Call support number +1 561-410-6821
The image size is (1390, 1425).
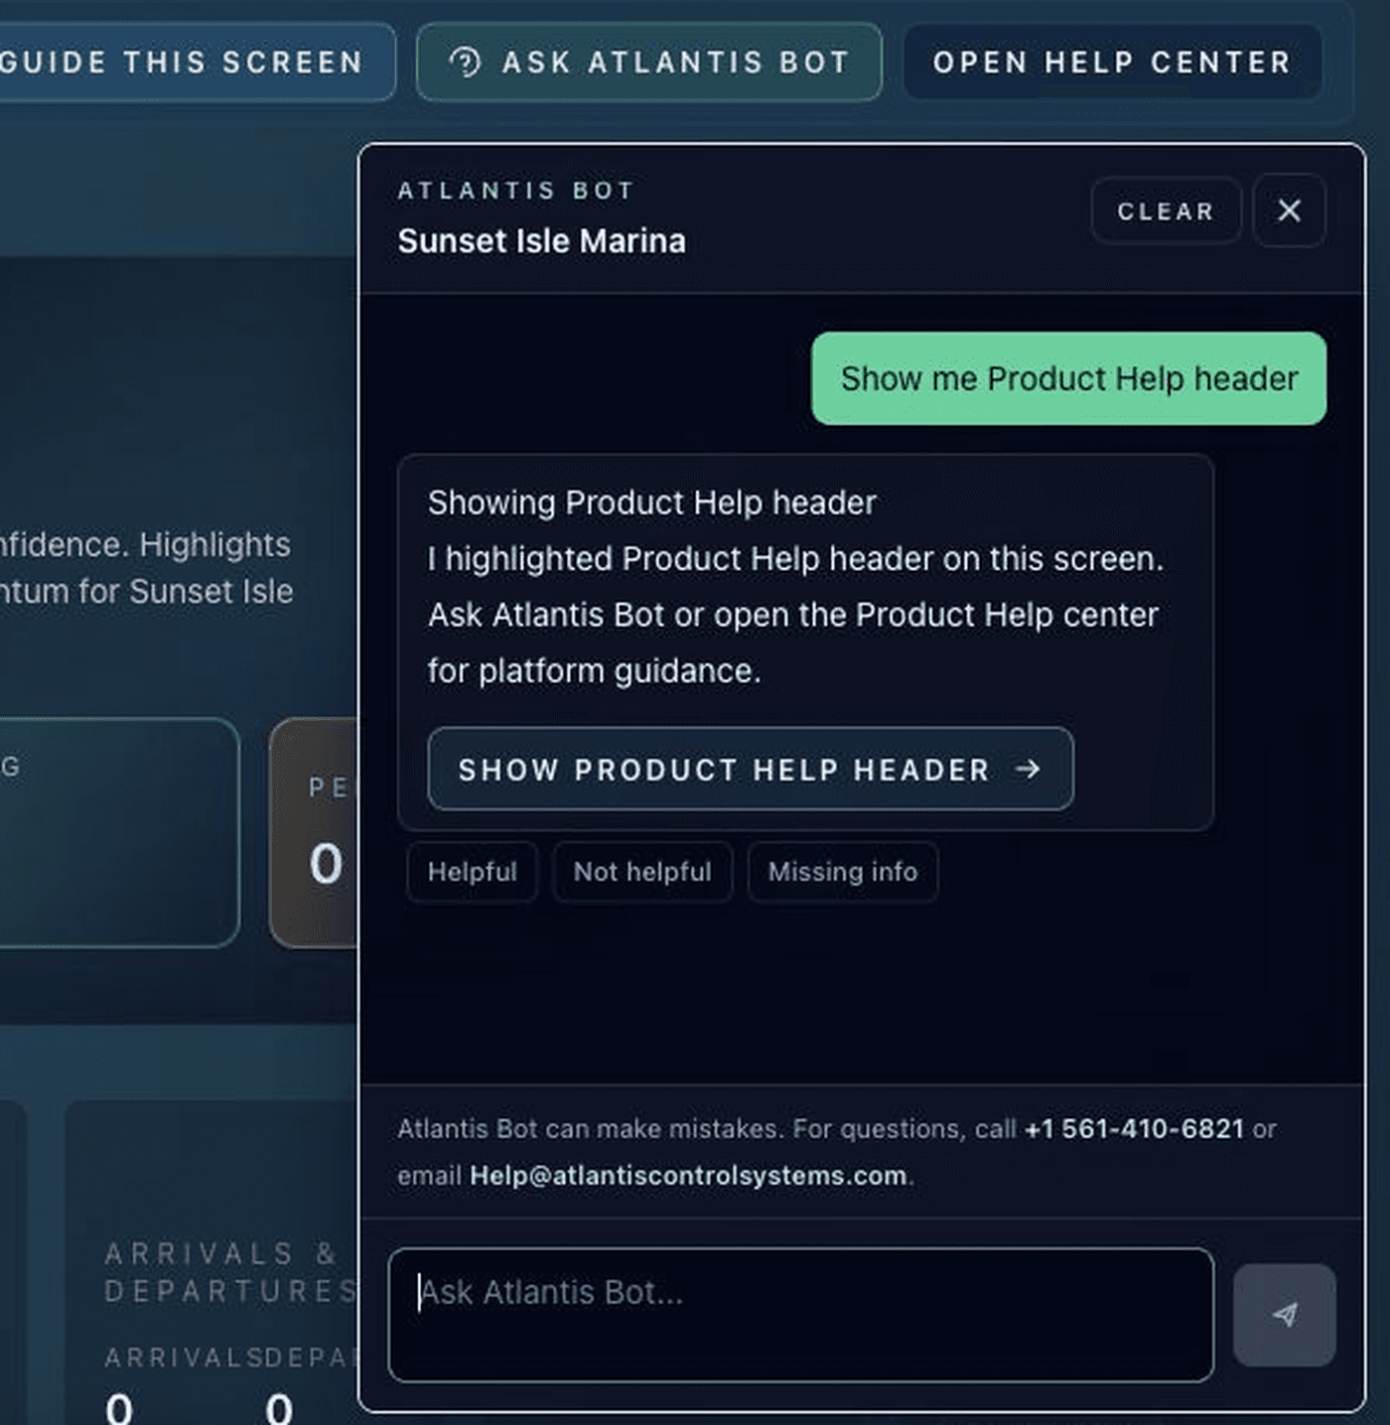point(1134,1129)
